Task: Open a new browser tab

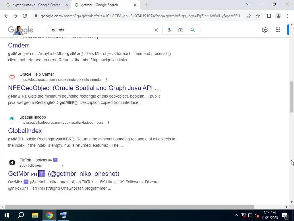Action: [x=146, y=5]
